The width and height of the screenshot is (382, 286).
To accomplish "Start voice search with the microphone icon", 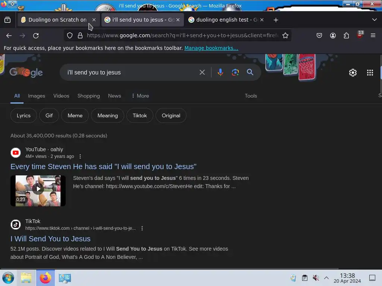I will (220, 72).
